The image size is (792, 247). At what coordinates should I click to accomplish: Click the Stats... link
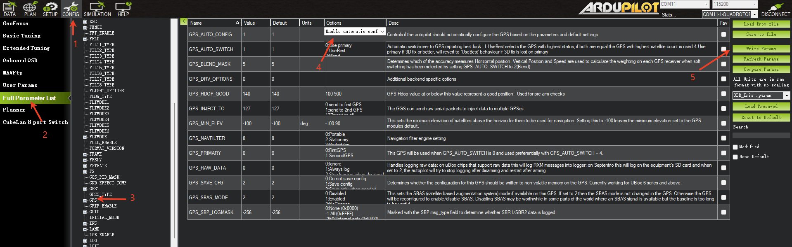[669, 15]
